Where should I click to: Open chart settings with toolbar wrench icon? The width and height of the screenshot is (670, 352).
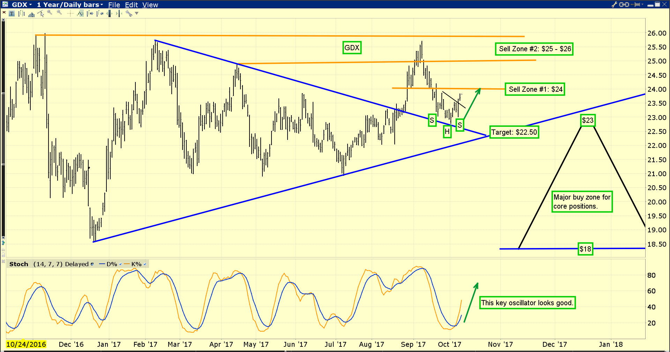[x=129, y=13]
